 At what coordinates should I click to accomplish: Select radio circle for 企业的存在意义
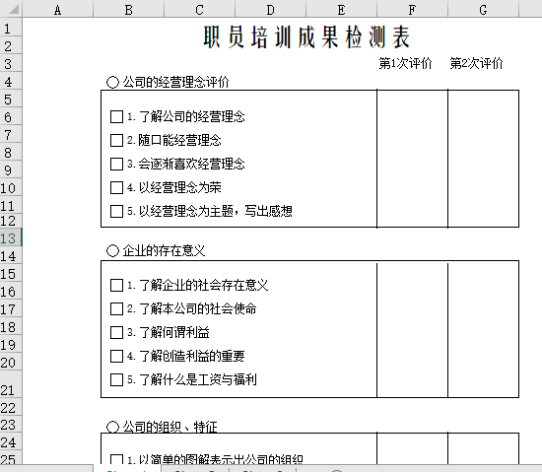(112, 251)
